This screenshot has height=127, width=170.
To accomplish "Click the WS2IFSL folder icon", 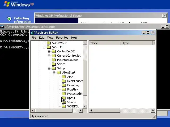I will [64, 106].
